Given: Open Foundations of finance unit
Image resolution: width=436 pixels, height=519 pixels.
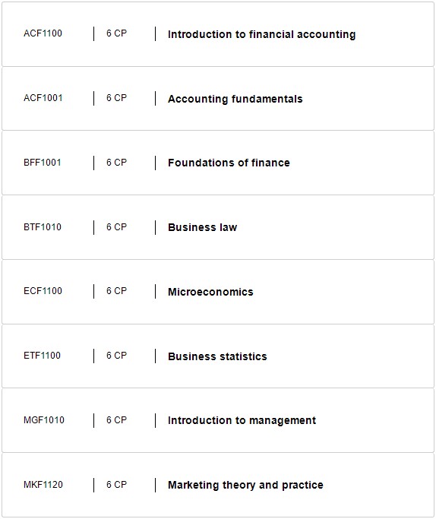Looking at the screenshot, I should click(x=229, y=163).
